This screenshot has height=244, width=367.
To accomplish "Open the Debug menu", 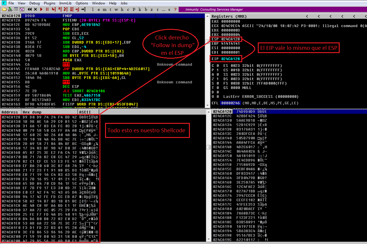I will click(x=34, y=3).
